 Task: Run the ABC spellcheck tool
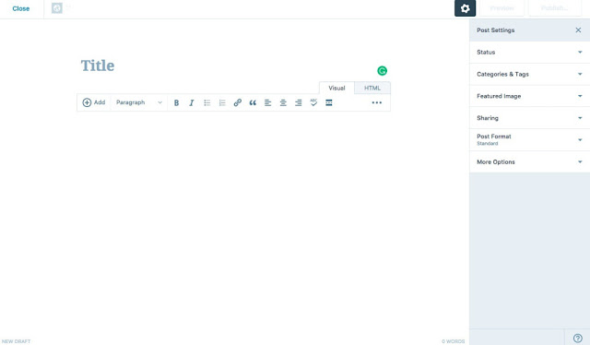tap(313, 102)
